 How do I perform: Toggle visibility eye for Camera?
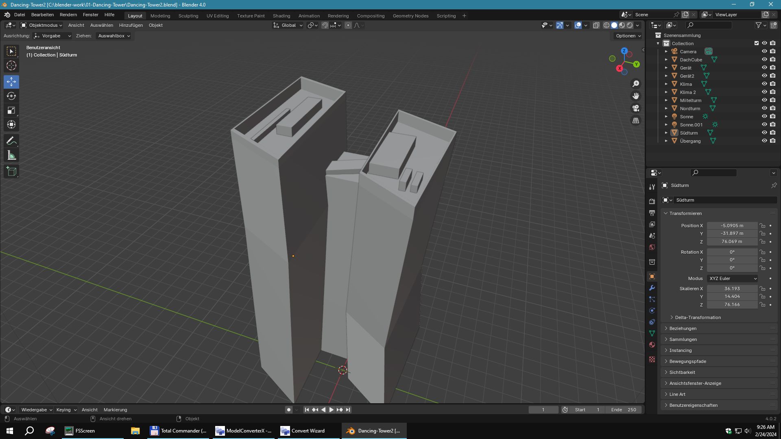(764, 51)
